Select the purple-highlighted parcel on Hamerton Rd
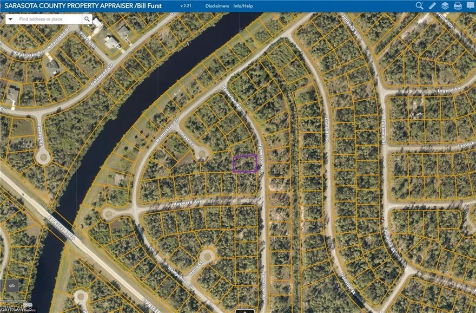Image resolution: width=476 pixels, height=313 pixels. [244, 164]
